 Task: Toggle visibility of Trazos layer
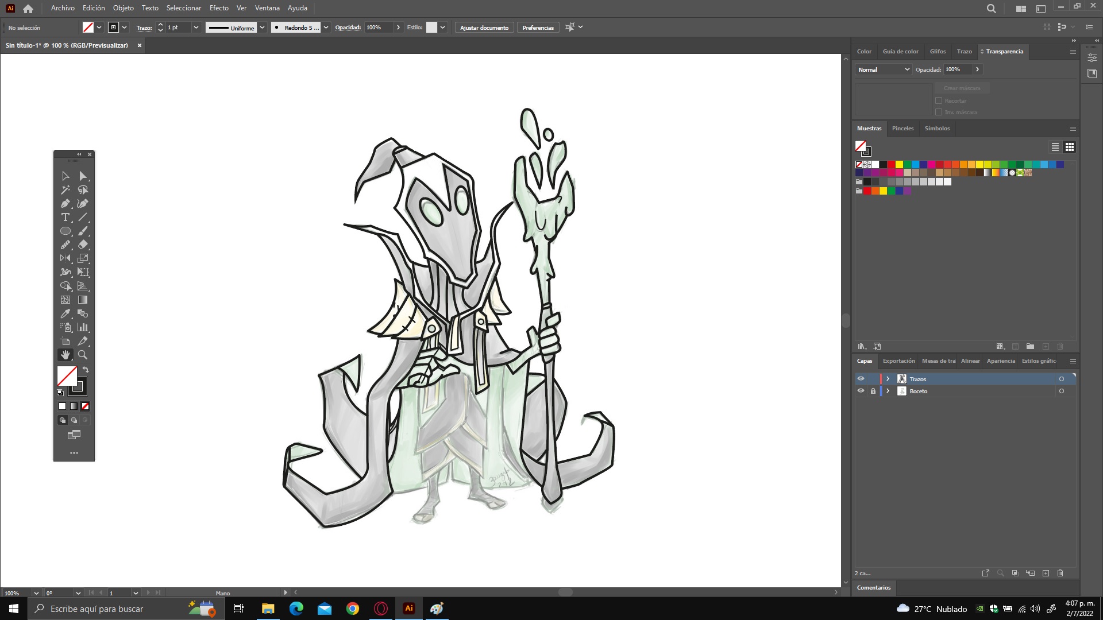point(861,379)
